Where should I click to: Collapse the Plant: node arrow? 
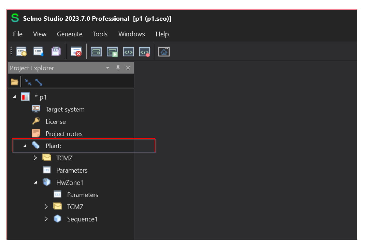(25, 146)
